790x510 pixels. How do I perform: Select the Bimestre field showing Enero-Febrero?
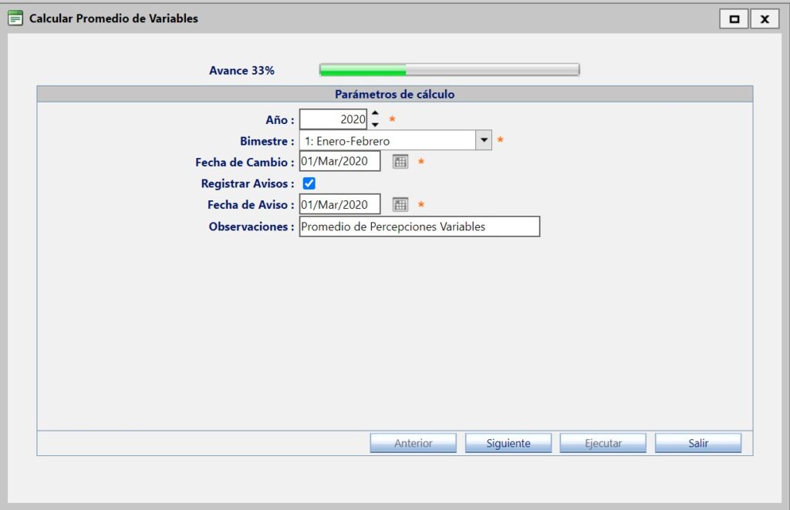point(387,141)
